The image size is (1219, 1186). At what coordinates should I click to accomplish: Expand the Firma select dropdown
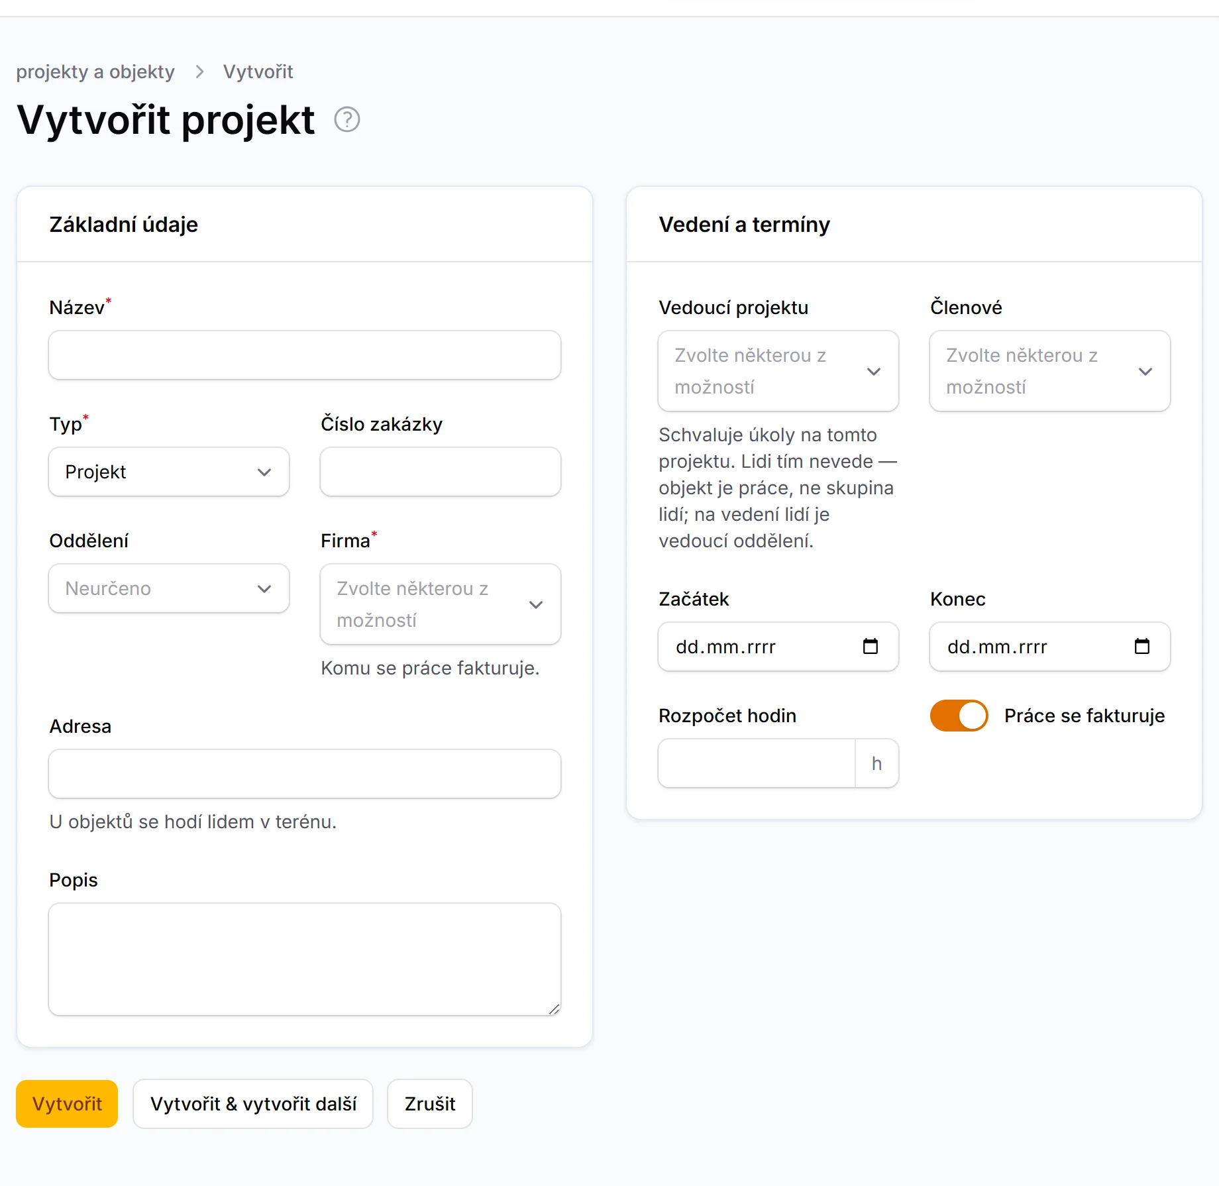pos(441,604)
